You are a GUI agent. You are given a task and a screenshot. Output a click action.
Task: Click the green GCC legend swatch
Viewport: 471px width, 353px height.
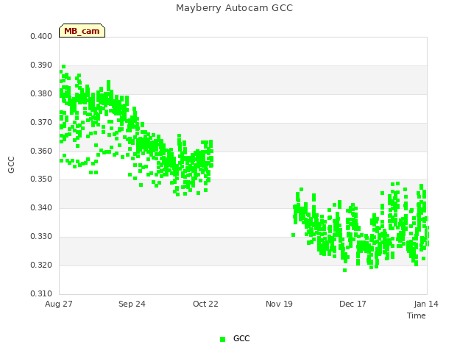[222, 339]
